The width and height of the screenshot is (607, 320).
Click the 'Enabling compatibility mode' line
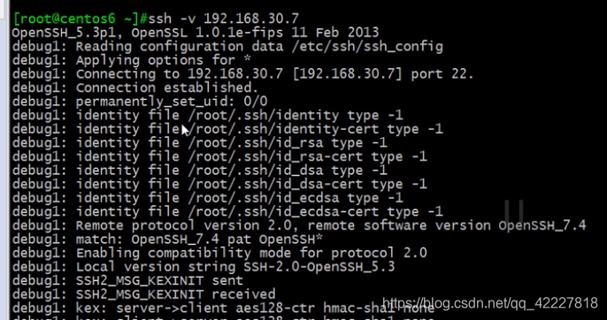click(219, 253)
